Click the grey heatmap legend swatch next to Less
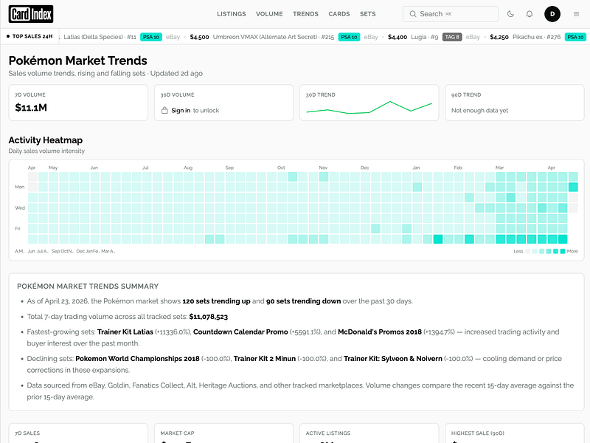 point(527,251)
